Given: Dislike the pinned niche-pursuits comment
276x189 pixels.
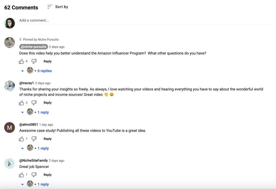Looking at the screenshot, I should [34, 61].
